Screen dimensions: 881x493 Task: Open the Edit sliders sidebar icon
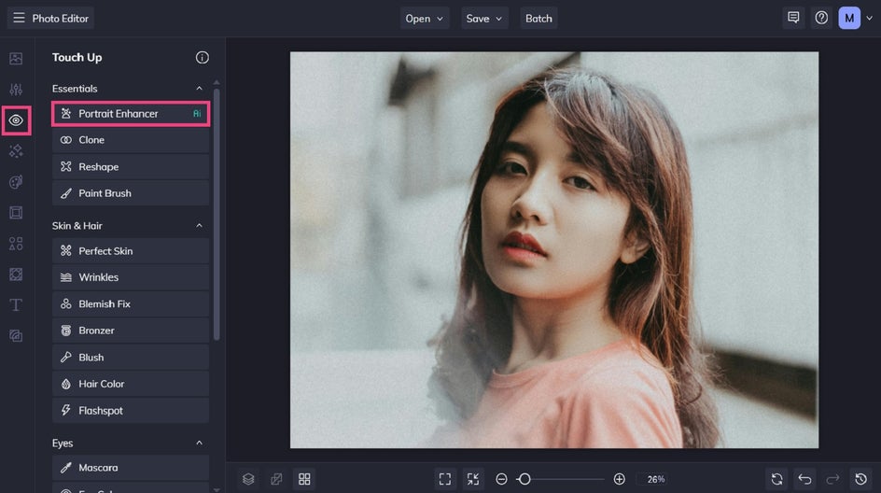(x=16, y=89)
